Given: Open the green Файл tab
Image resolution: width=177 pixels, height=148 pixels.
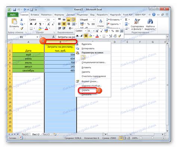Looking at the screenshot, I should (13, 15).
